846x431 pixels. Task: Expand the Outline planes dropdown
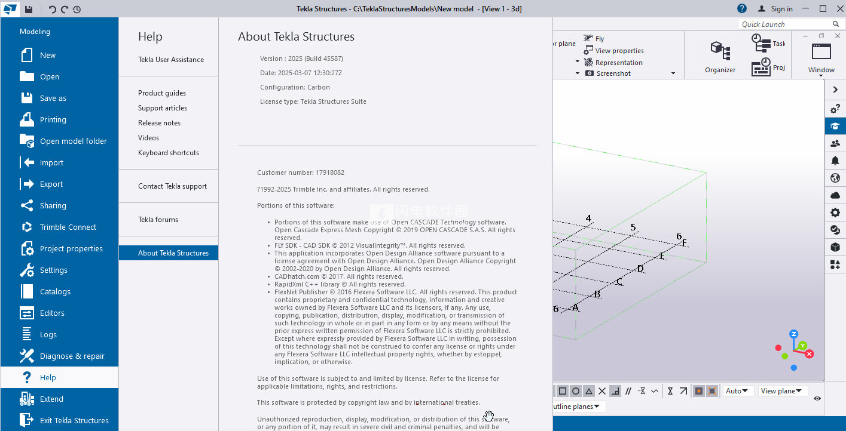[x=576, y=406]
